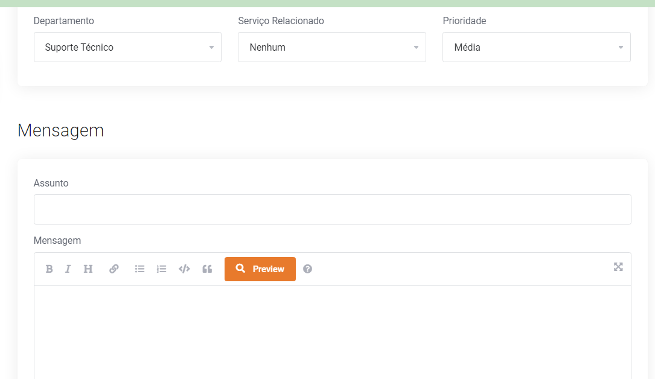Toggle bold formatting in message editor
The width and height of the screenshot is (655, 379).
pyautogui.click(x=50, y=269)
